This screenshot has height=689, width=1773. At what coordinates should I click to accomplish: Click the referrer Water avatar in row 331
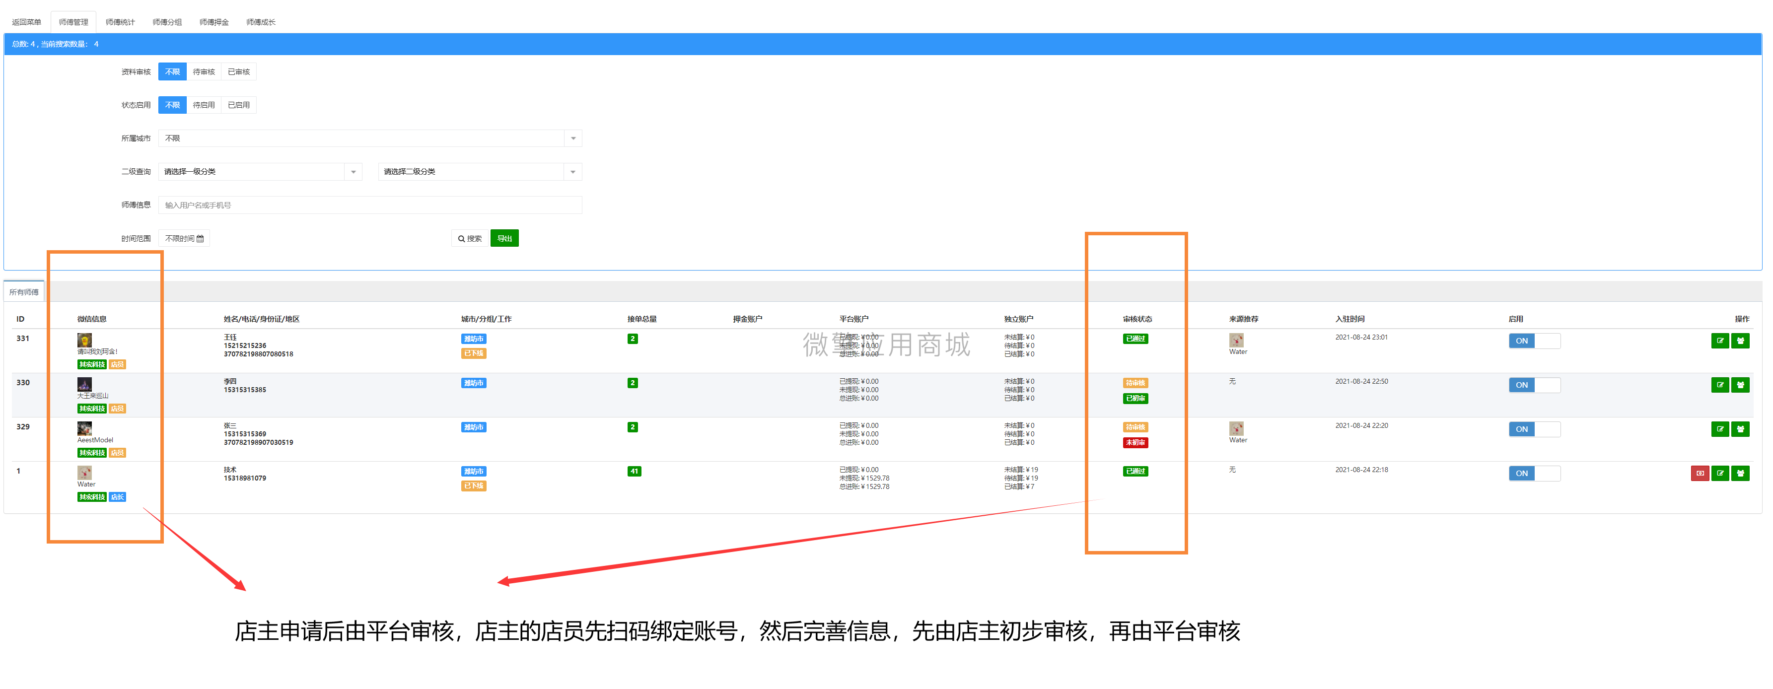(1236, 340)
